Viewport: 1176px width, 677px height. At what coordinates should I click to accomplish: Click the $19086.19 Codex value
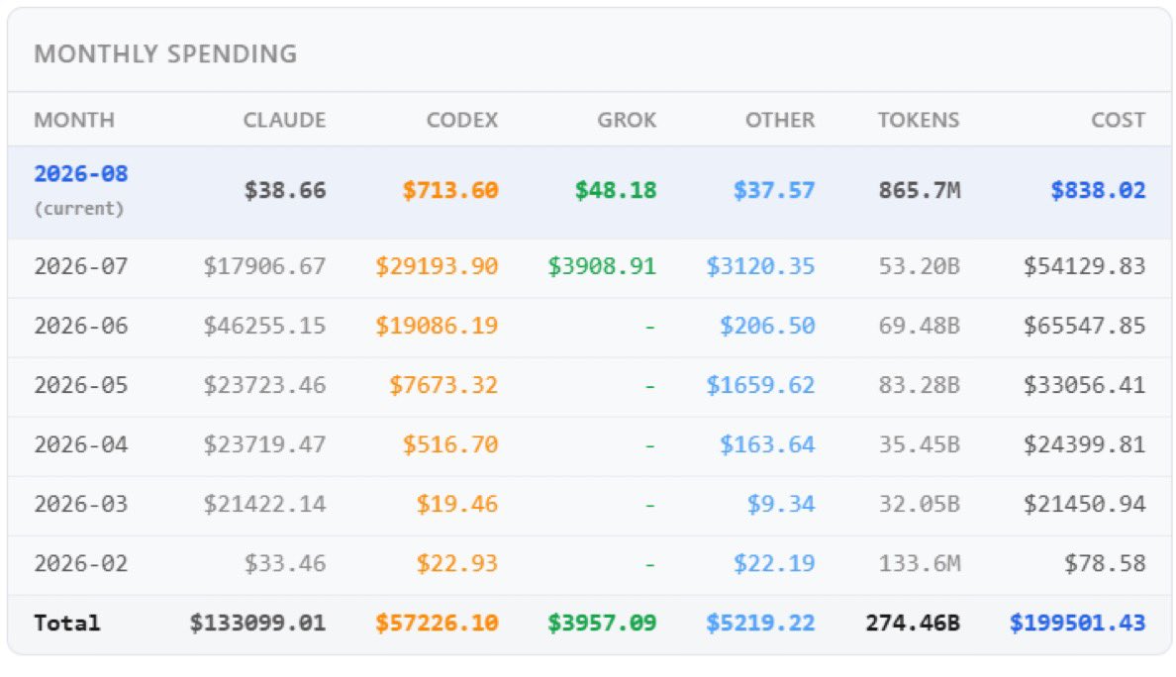point(437,326)
